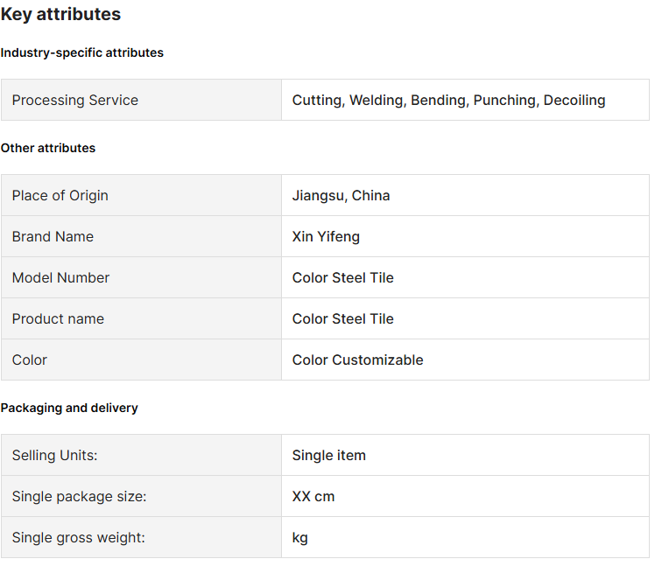Select the Cutting, Welding, Bending value

[448, 100]
